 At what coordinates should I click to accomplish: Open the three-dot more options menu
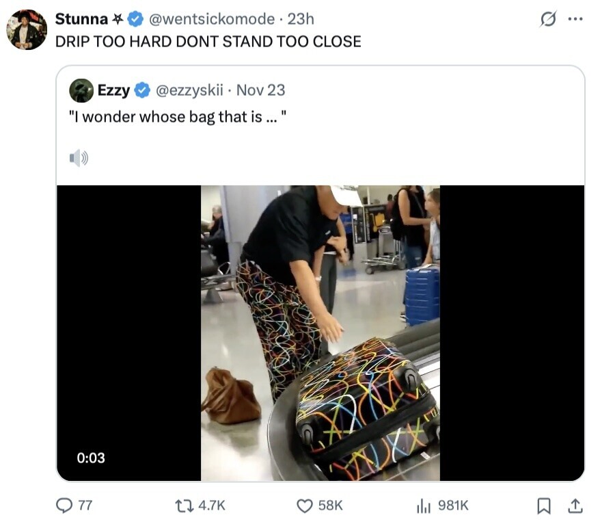coord(575,19)
